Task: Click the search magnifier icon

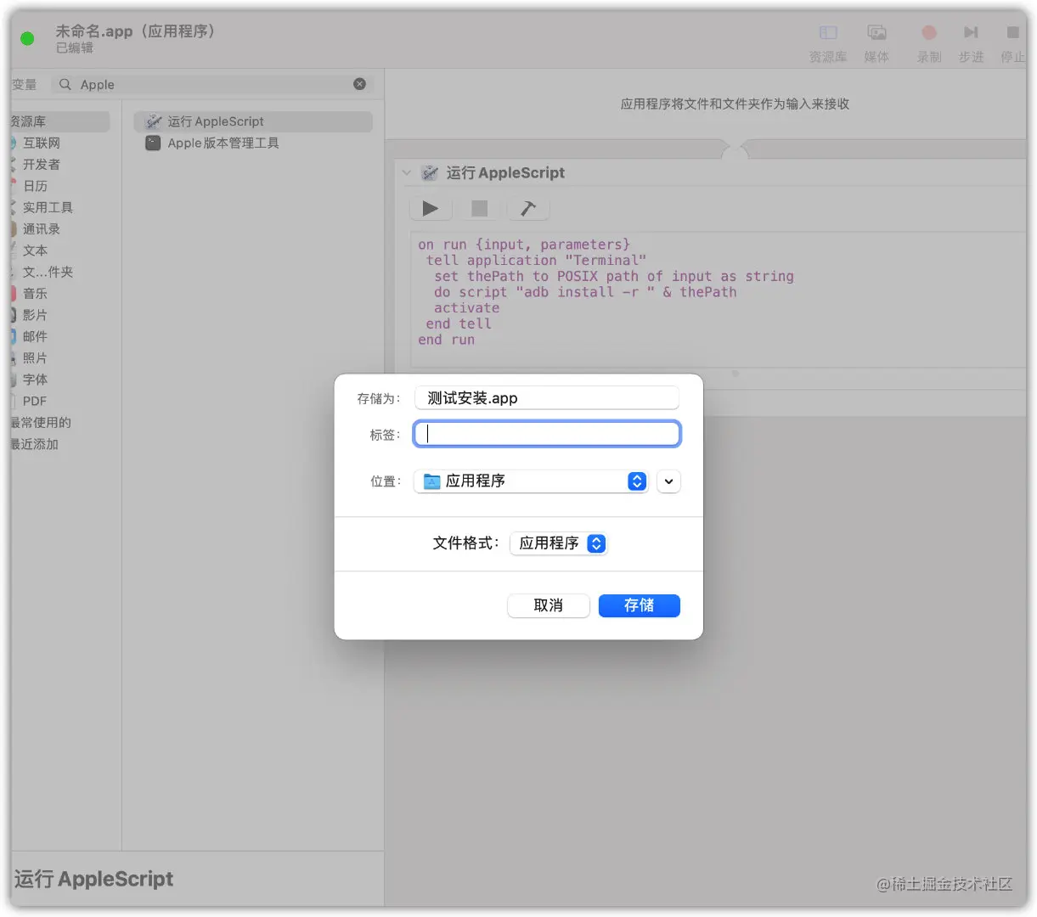Action: tap(65, 84)
